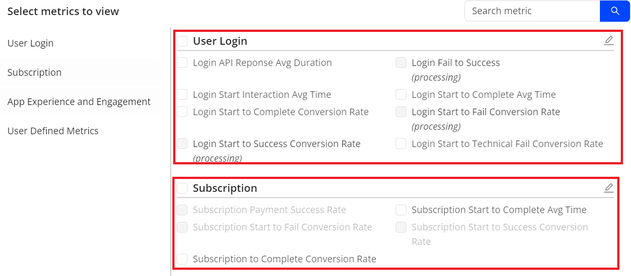Tick Login Start to Technical Fail Conversion Rate

pyautogui.click(x=401, y=144)
